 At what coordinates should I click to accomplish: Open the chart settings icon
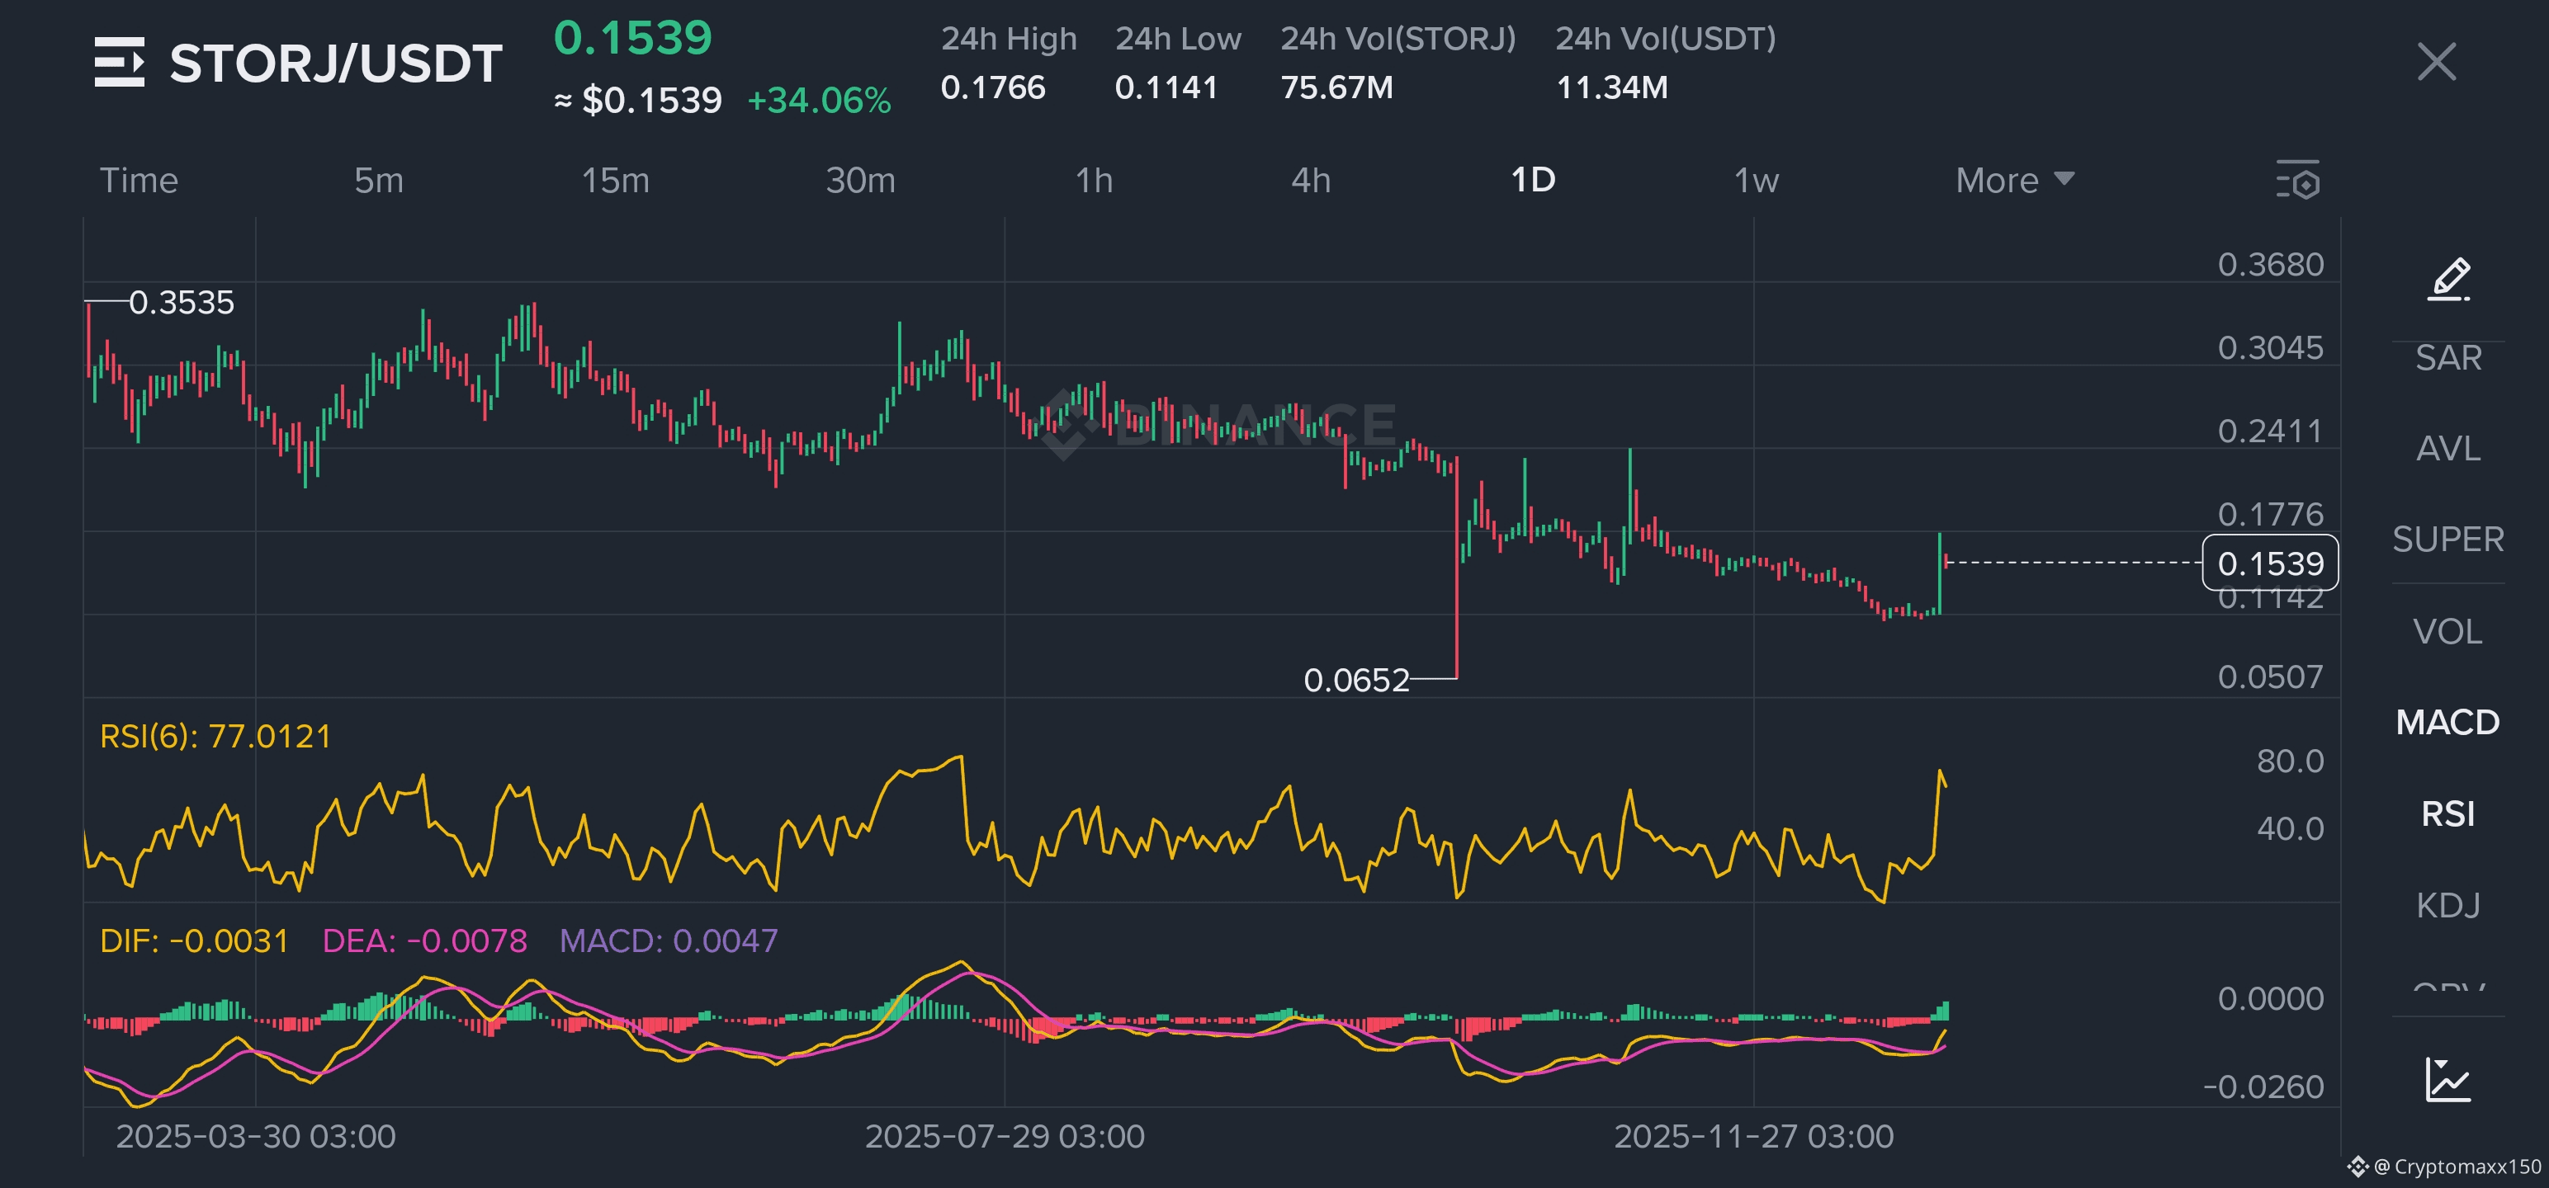coord(2298,180)
